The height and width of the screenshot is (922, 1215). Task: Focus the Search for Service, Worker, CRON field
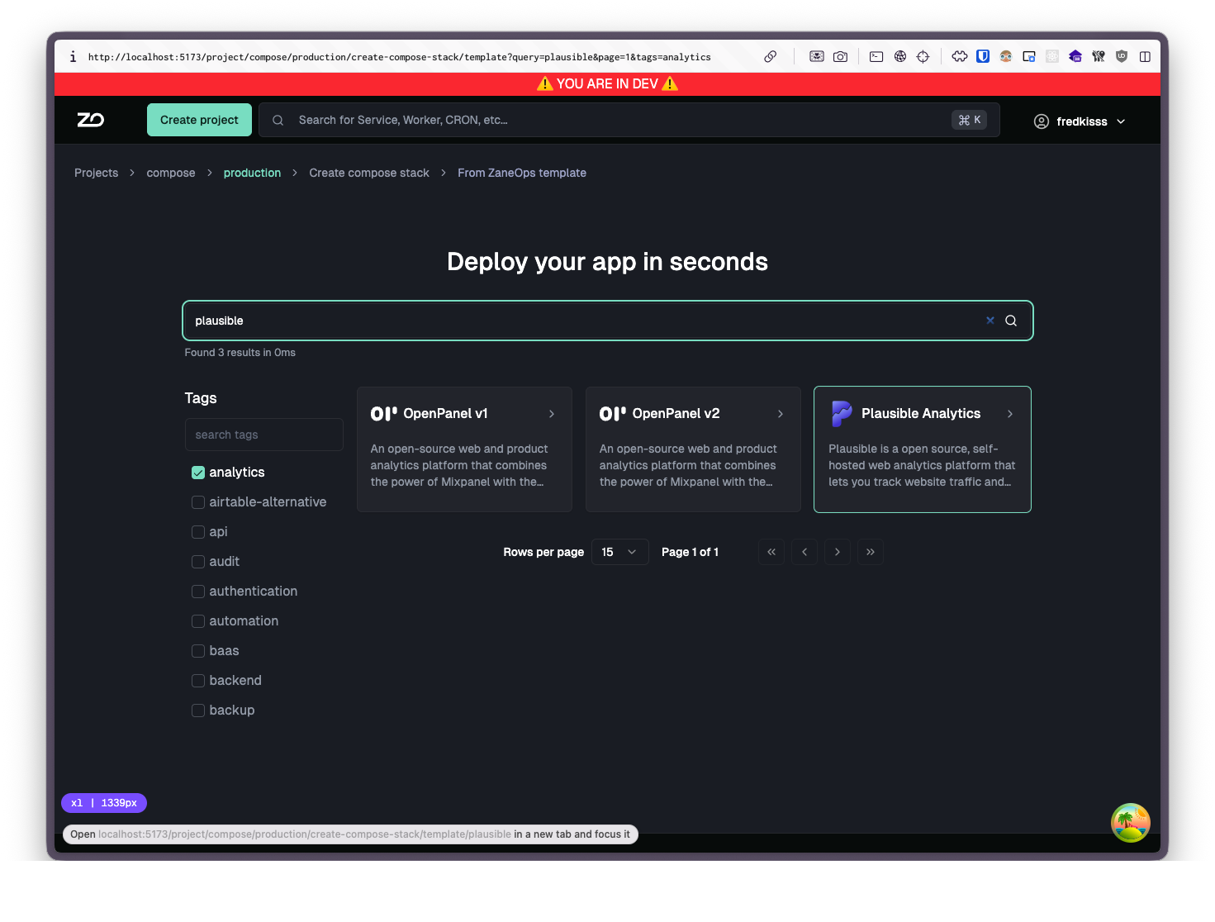pyautogui.click(x=629, y=120)
